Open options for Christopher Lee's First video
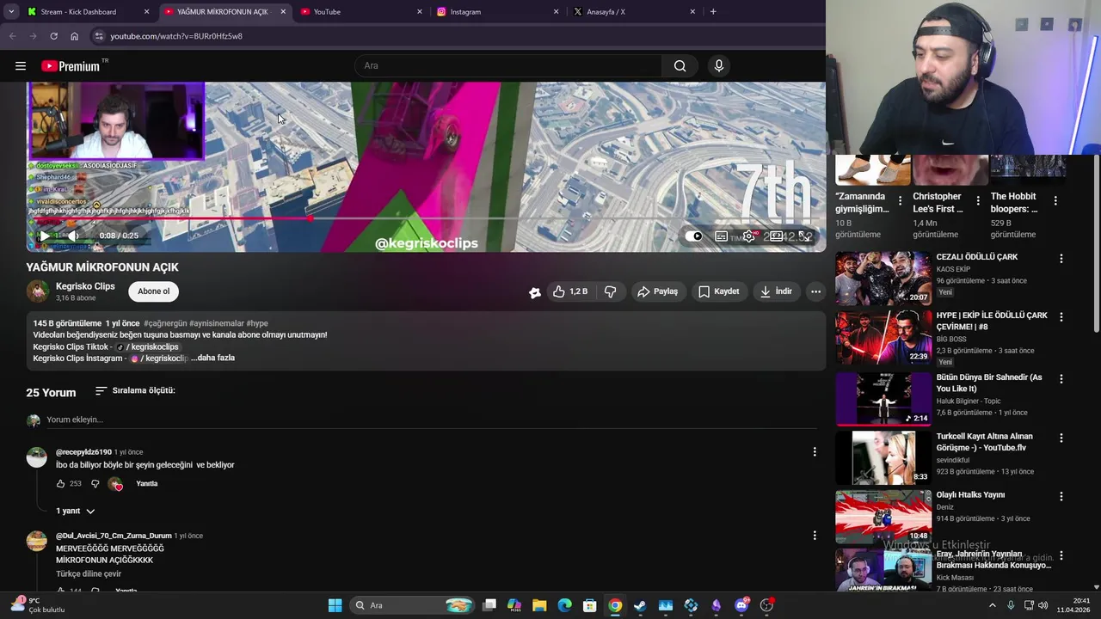This screenshot has height=619, width=1101. coord(978,199)
